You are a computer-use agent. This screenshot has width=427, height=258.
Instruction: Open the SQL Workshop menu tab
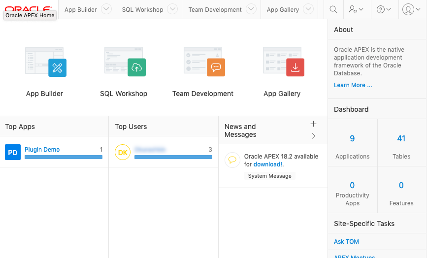click(142, 9)
